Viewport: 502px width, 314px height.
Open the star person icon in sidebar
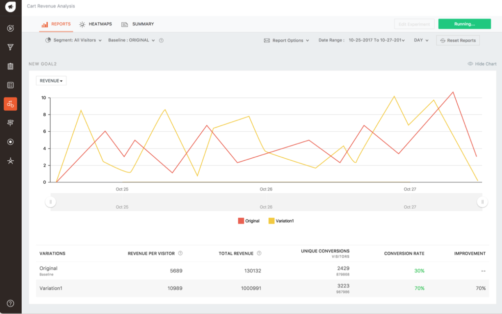coord(11,161)
